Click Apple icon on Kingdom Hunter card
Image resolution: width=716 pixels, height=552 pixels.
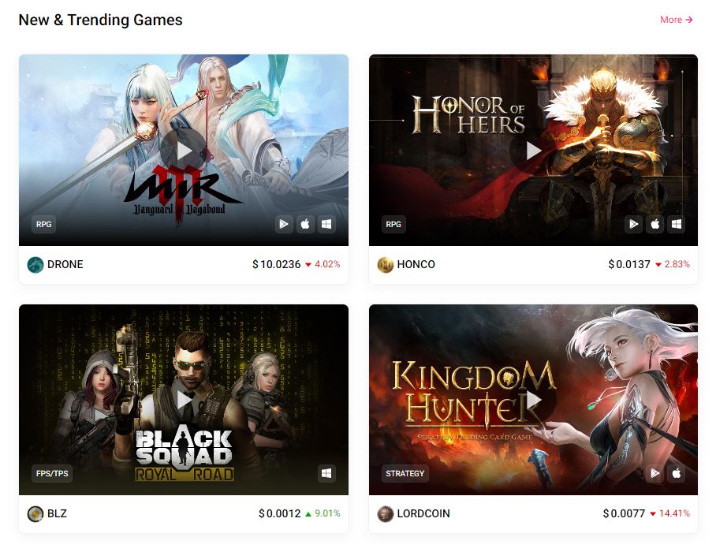(677, 473)
